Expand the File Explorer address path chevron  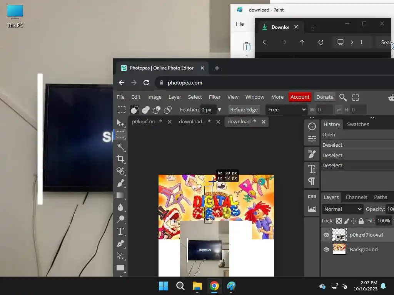point(352,42)
